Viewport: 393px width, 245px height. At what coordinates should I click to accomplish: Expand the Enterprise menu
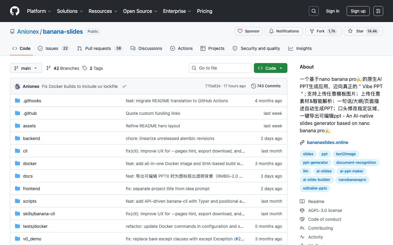tap(177, 11)
